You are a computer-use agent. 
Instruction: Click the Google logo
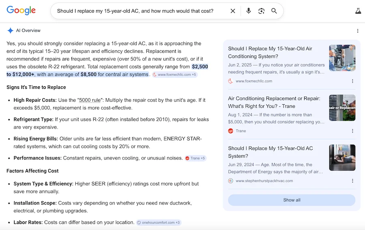[21, 11]
